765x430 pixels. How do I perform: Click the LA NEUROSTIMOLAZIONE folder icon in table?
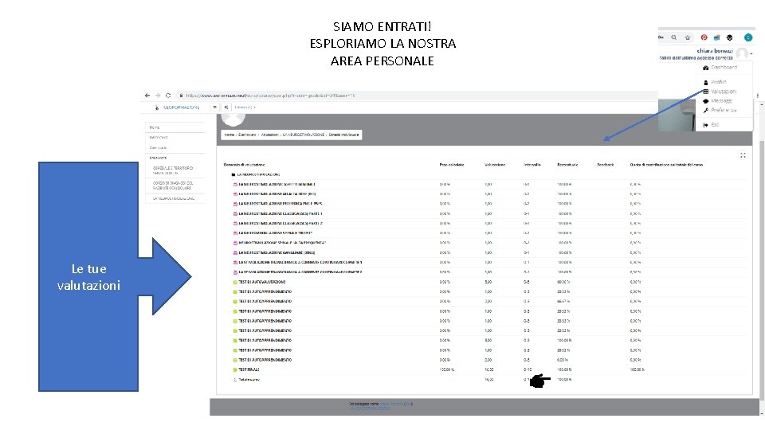tap(233, 174)
